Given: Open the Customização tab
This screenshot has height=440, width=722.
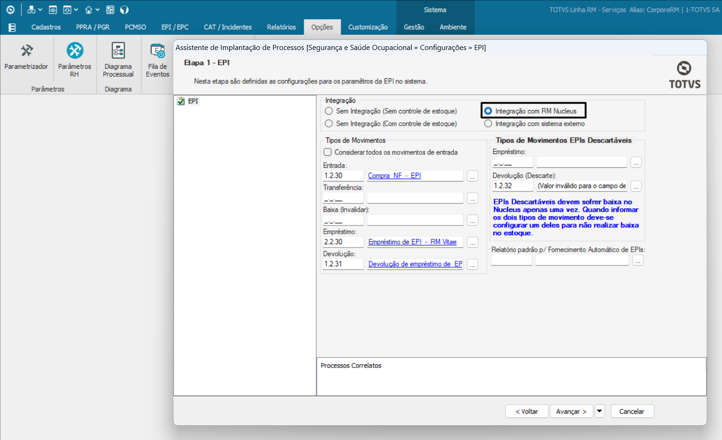Looking at the screenshot, I should [368, 27].
